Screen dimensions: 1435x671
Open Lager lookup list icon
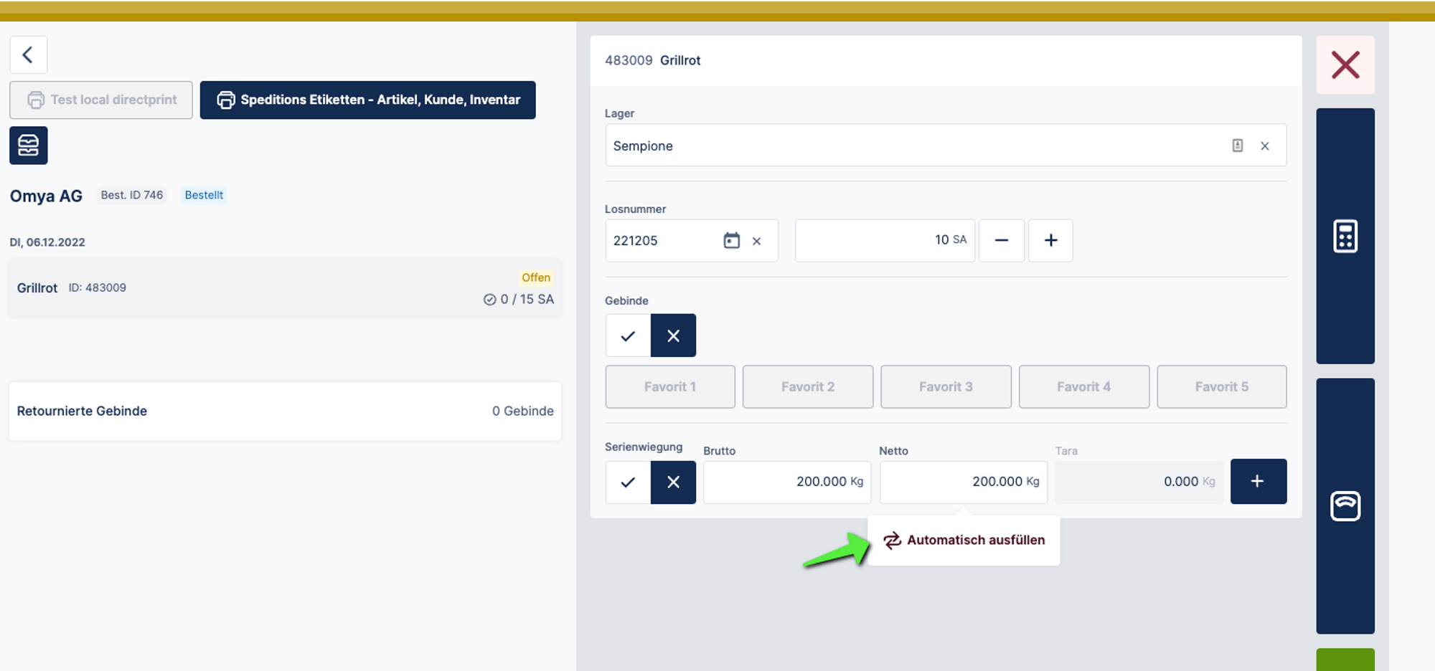(1237, 146)
